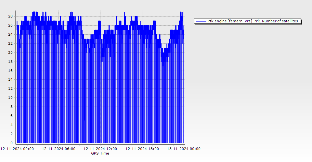Click the '13-11-2024 00:00' time label
The width and height of the screenshot is (312, 162).
click(x=184, y=149)
